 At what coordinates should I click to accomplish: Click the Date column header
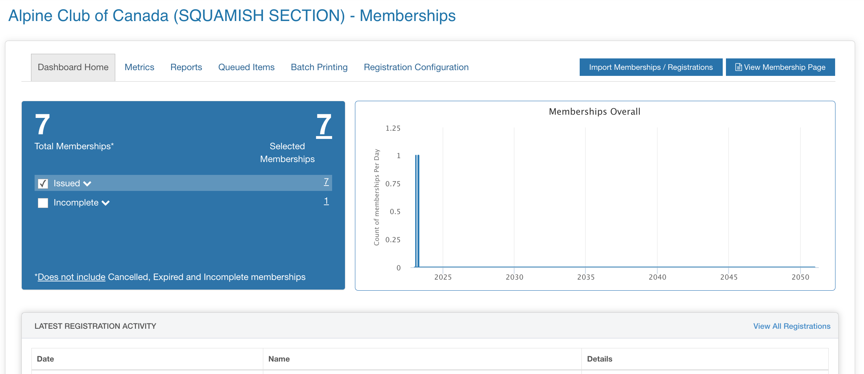[45, 359]
